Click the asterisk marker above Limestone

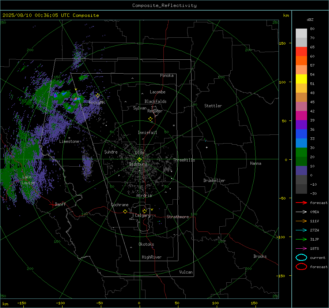tap(69, 138)
